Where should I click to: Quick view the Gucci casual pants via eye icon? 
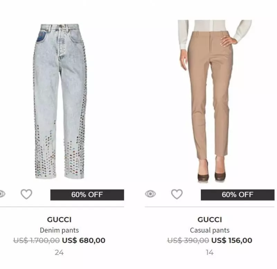pos(150,194)
